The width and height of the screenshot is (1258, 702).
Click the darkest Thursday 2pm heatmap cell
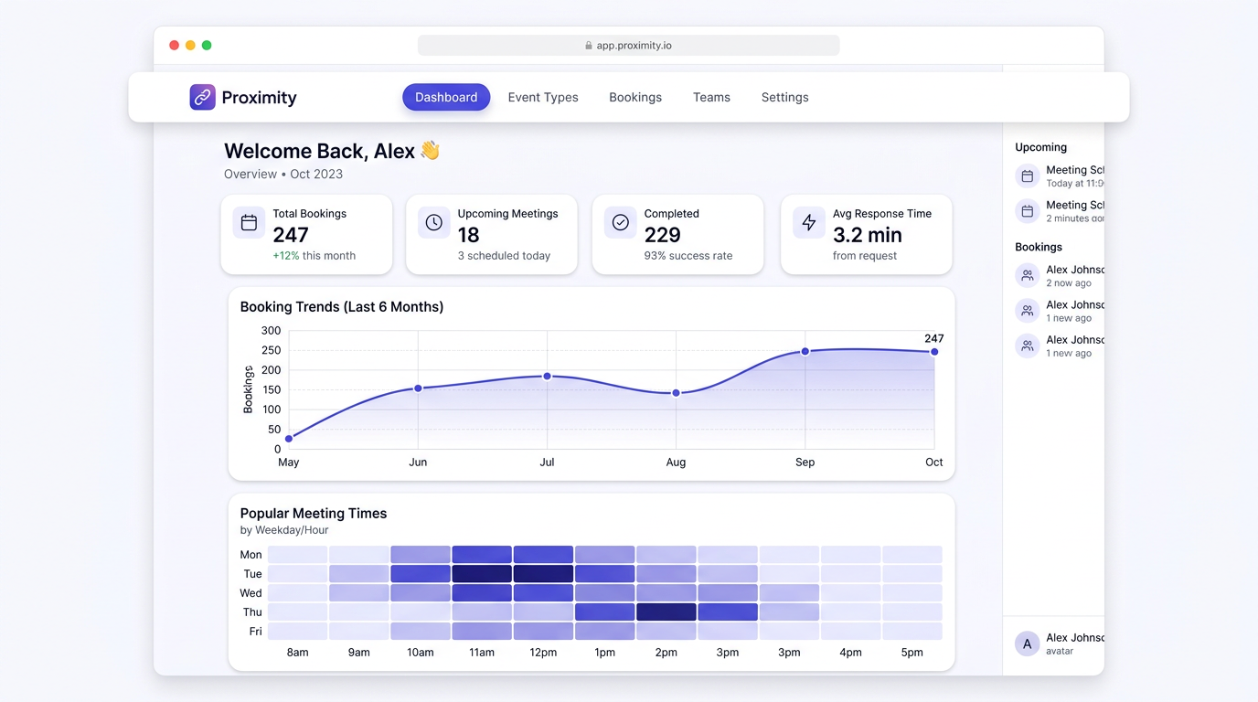666,612
